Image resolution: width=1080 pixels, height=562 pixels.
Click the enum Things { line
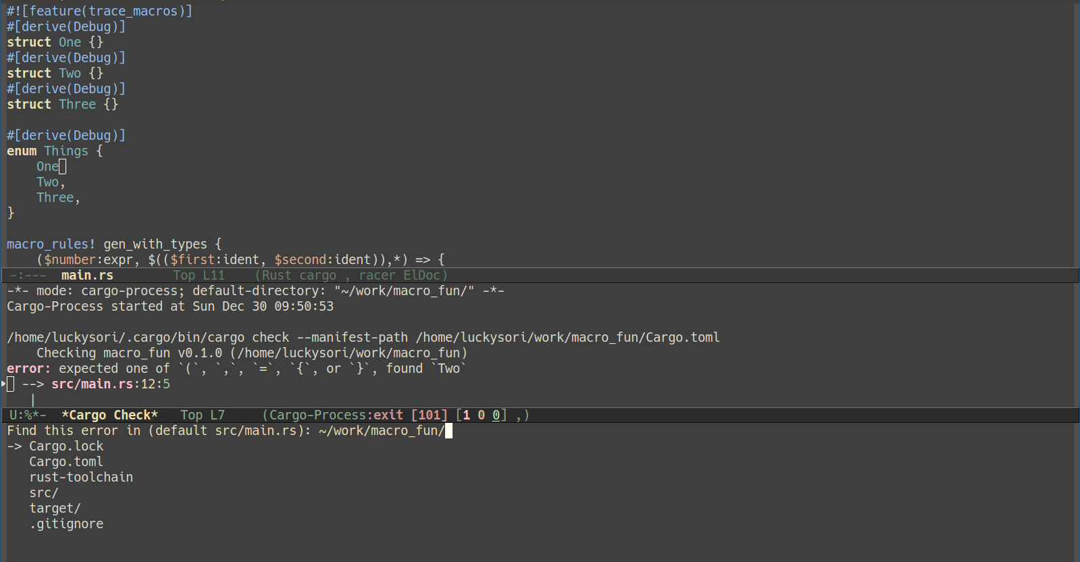[x=55, y=151]
